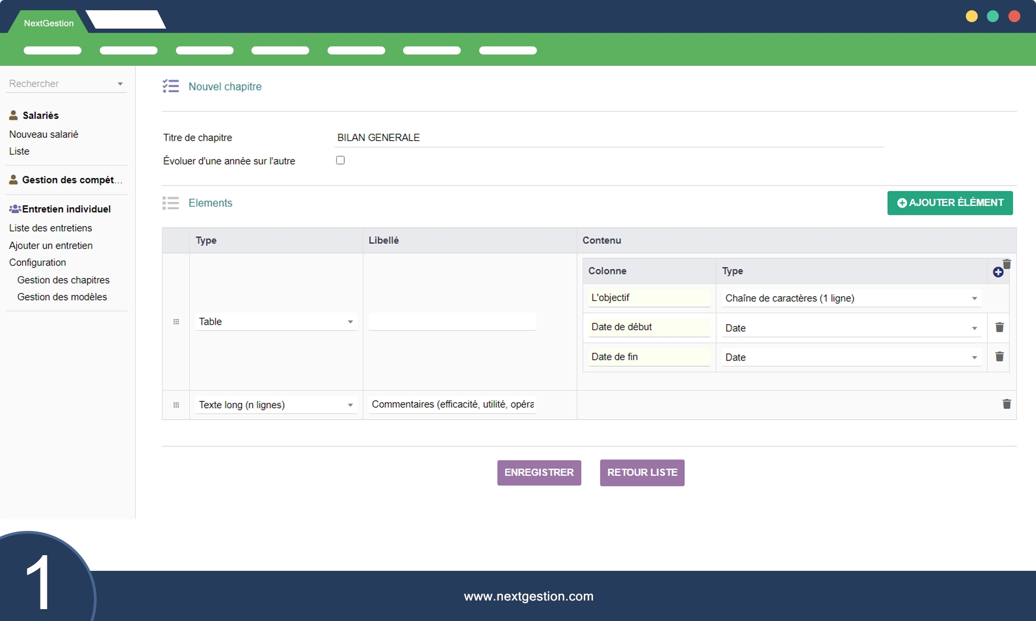Click the Nouvel chapitre checklist icon
Viewport: 1036px width, 621px height.
pyautogui.click(x=171, y=86)
